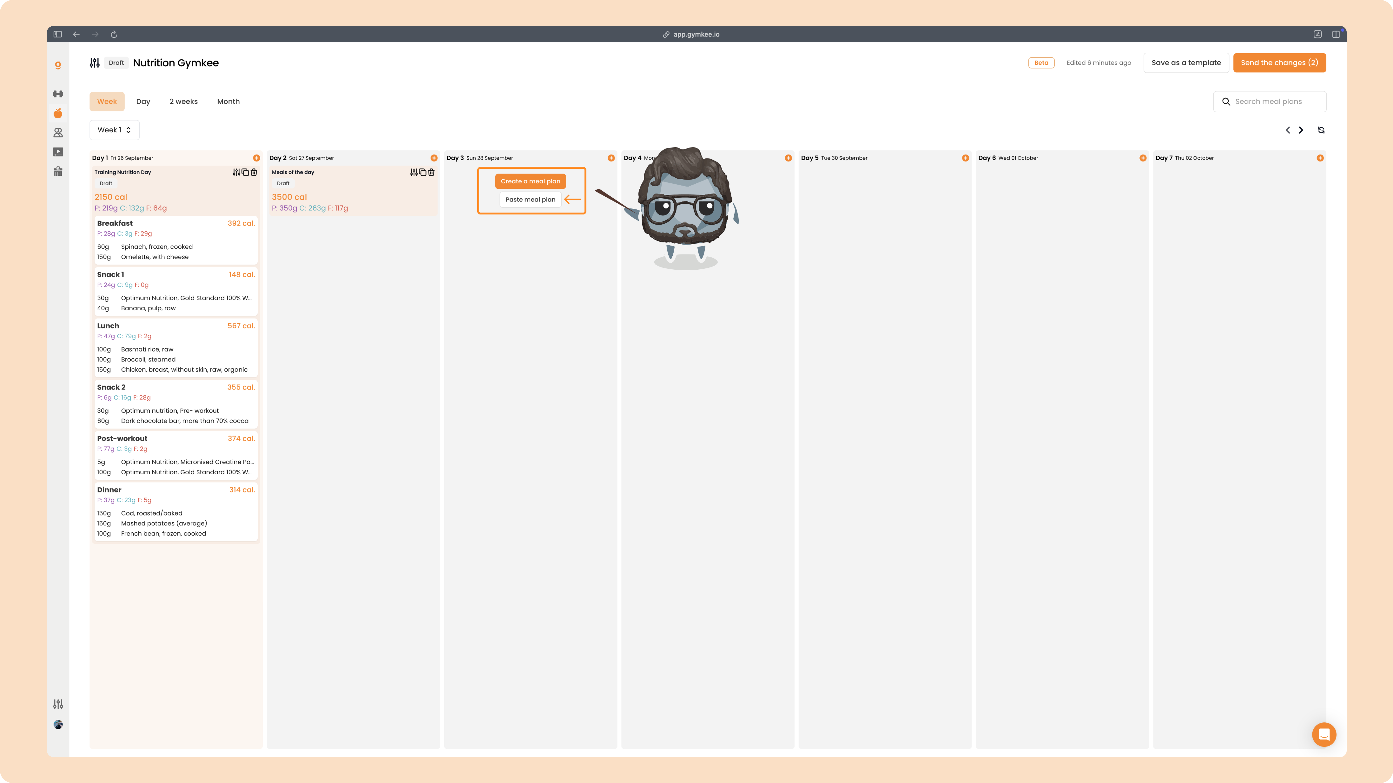This screenshot has width=1393, height=783.
Task: Open the support chat bubble
Action: [x=1324, y=734]
